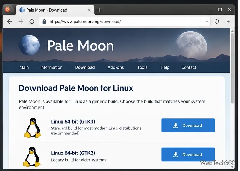The width and height of the screenshot is (240, 171).
Task: Click the scrollbar up arrow
Action: point(232,31)
